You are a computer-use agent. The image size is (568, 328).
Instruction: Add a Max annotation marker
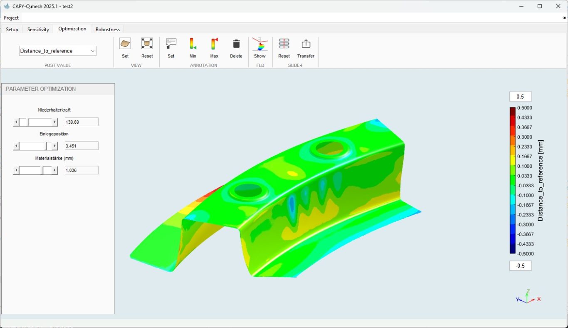tap(214, 44)
